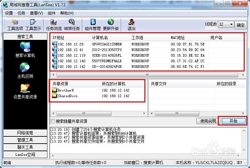Click computer list scrollbar right arrow
Viewport: 250px width, 168px height.
243,75
